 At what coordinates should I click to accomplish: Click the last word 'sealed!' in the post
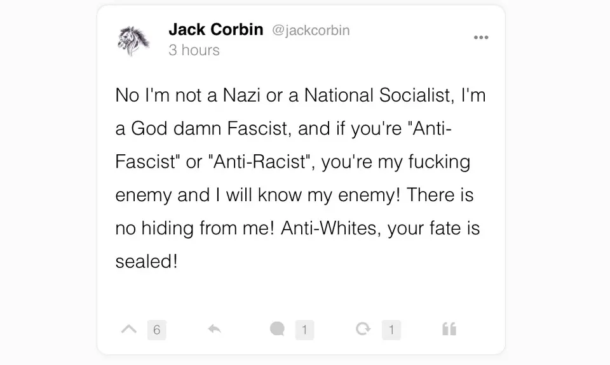click(x=146, y=261)
